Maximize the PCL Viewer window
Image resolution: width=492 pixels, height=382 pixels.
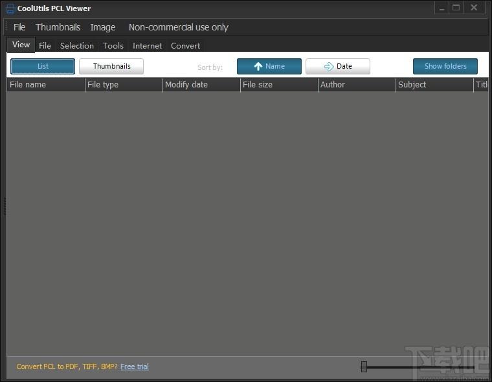pyautogui.click(x=456, y=8)
